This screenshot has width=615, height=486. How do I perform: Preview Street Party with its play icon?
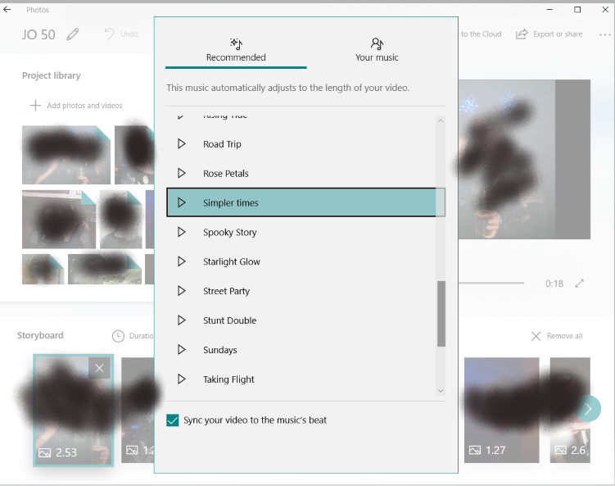click(181, 291)
